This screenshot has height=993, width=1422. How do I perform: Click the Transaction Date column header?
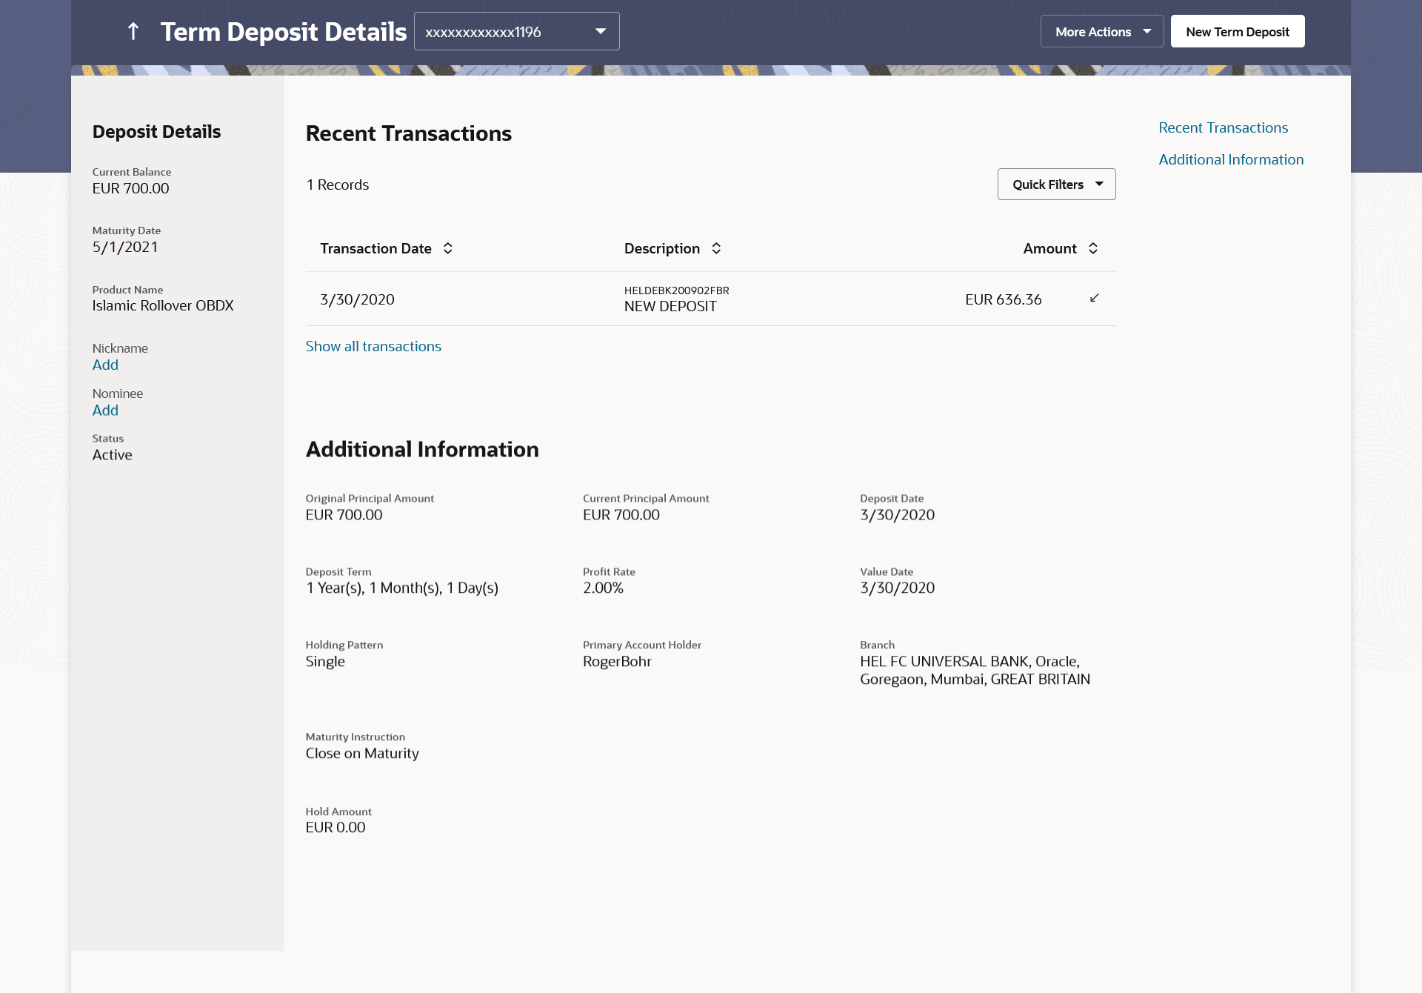375,248
